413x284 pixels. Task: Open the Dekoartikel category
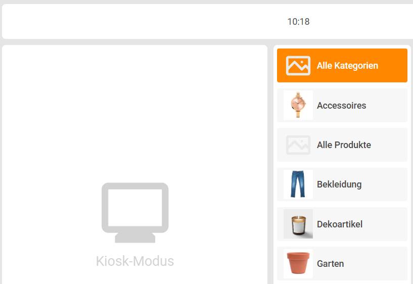click(342, 224)
